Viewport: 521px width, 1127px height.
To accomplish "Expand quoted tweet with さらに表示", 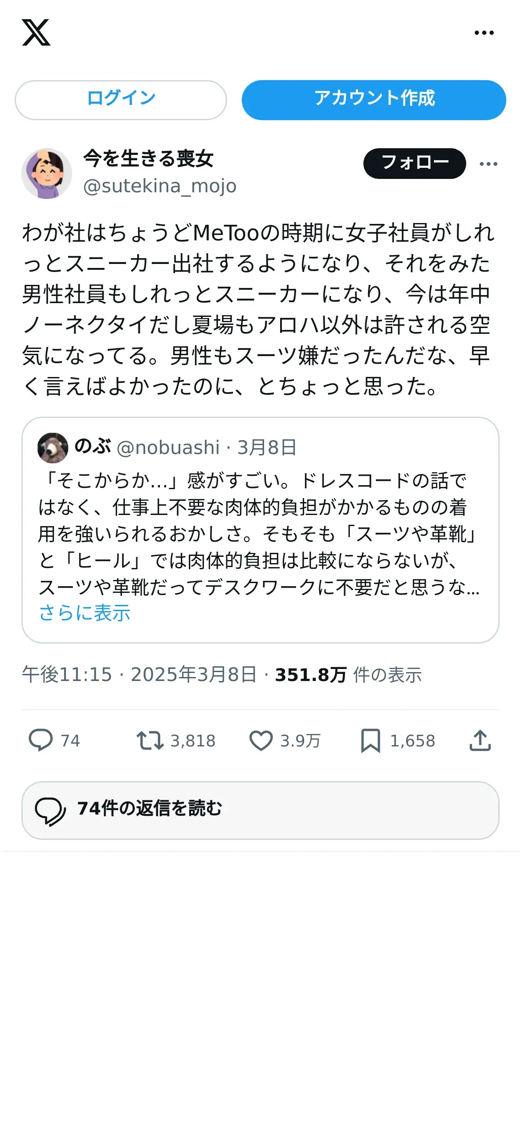I will pos(85,613).
